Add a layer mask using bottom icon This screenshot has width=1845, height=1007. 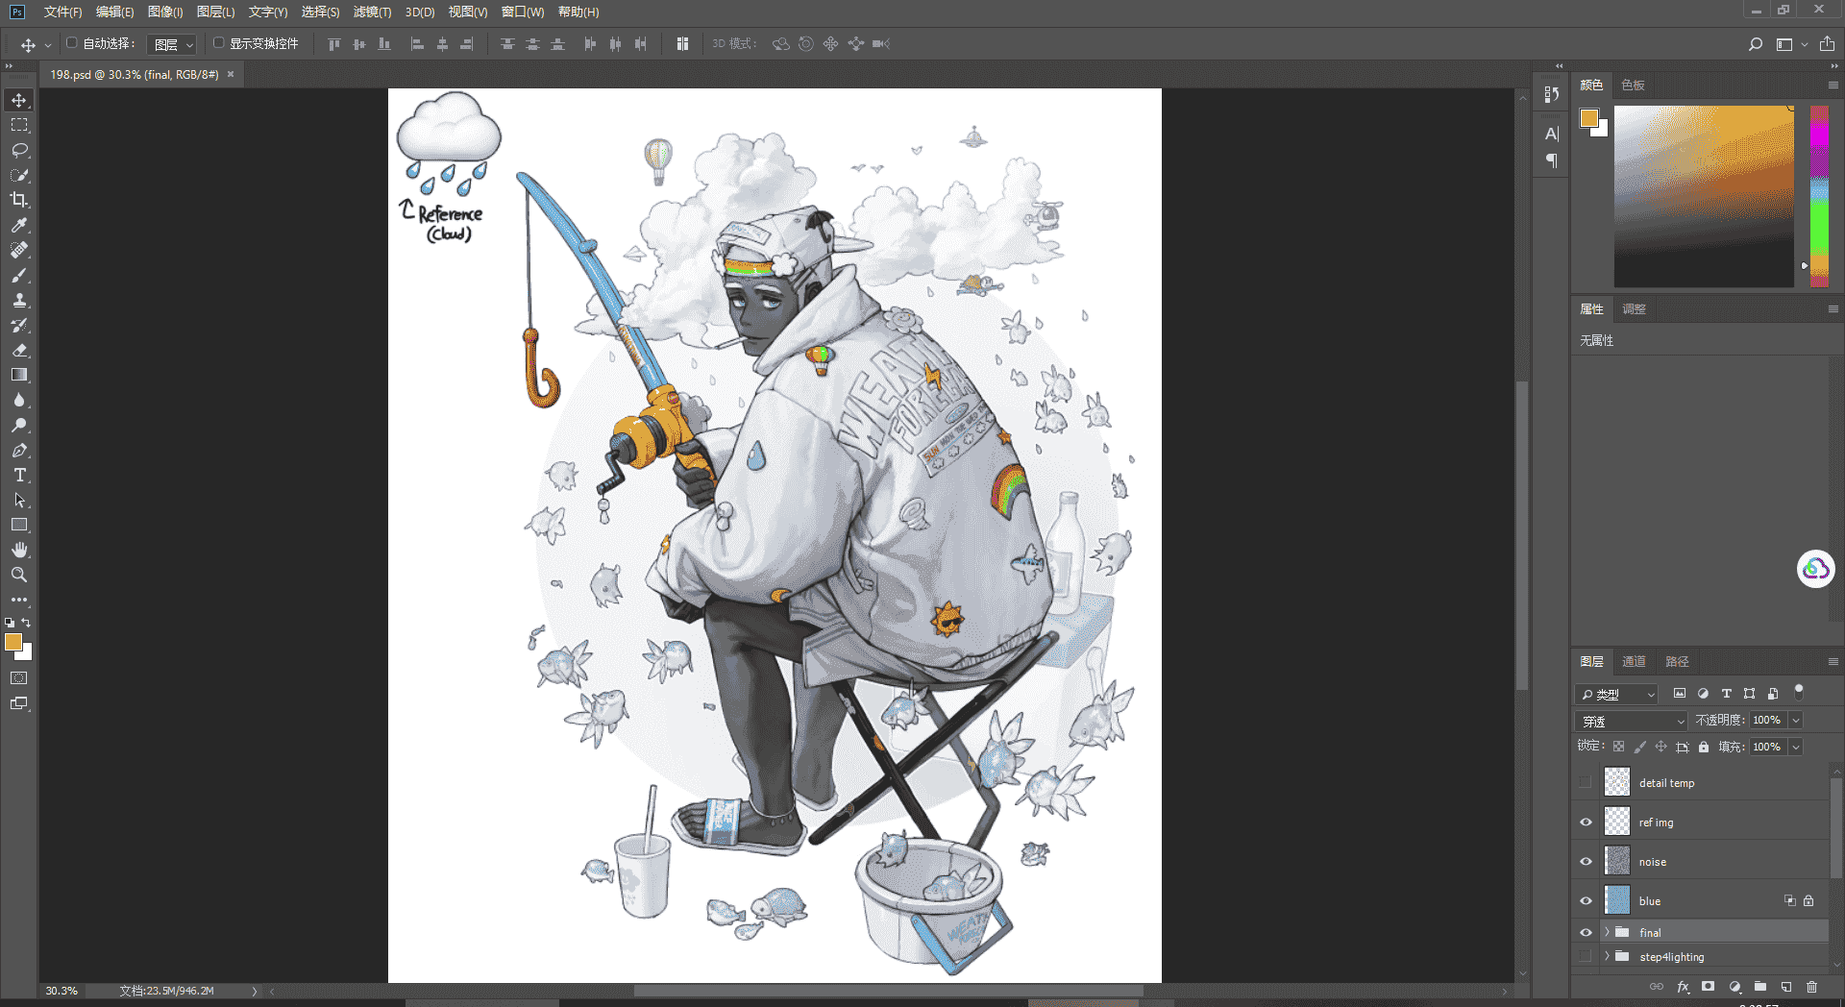tap(1708, 986)
